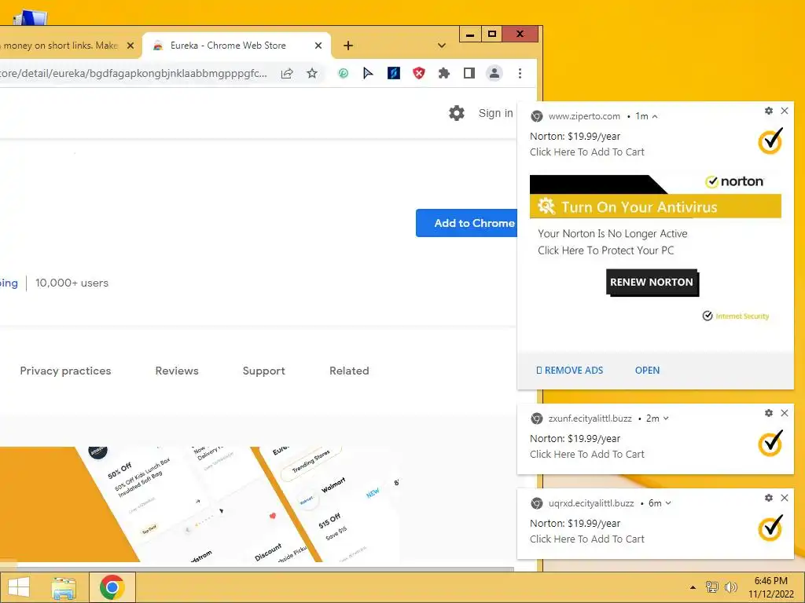Click the network tray icon

[711, 587]
